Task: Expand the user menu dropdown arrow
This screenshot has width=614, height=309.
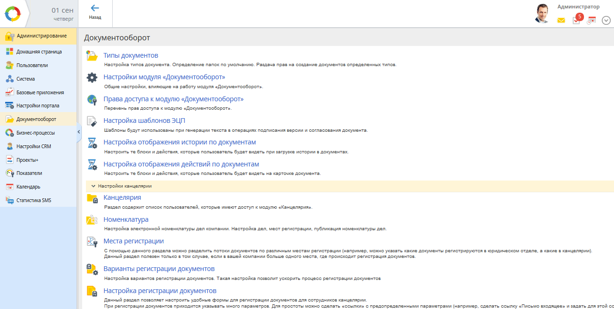Action: [x=606, y=20]
